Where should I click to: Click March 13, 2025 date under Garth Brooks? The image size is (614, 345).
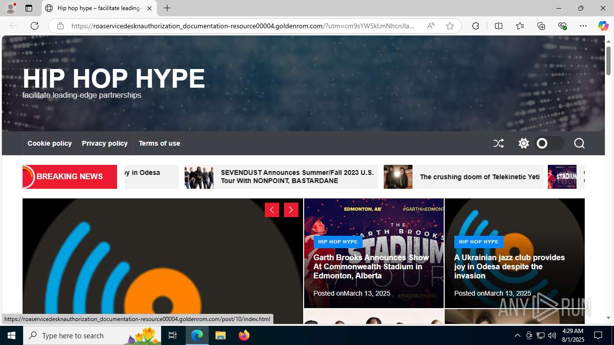(367, 293)
